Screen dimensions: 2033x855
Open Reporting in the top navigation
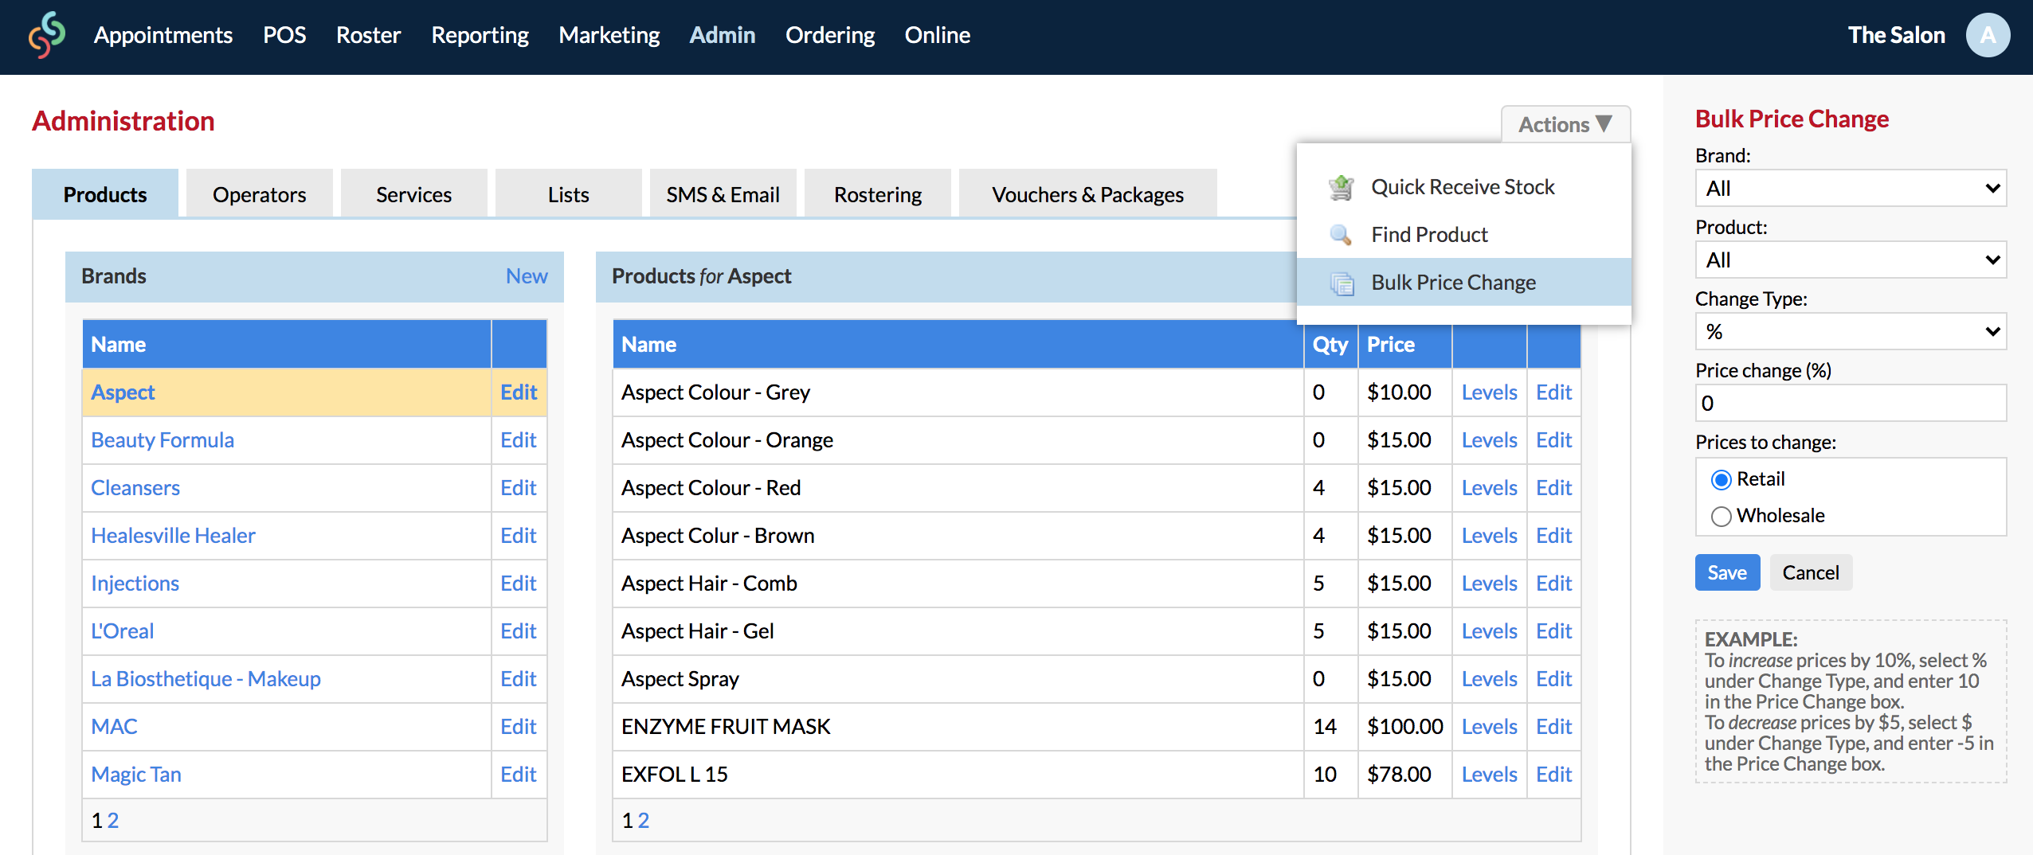tap(480, 35)
